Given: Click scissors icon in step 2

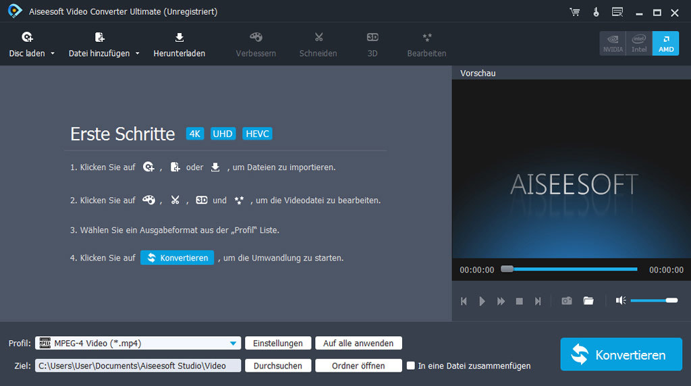Looking at the screenshot, I should tap(175, 200).
